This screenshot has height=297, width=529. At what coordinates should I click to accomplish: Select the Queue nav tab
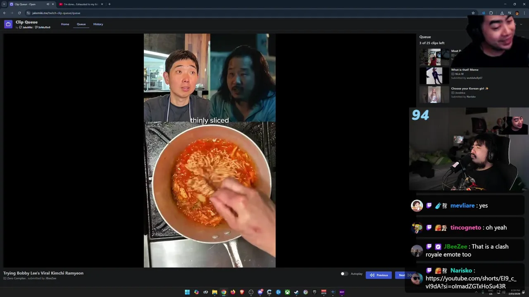pyautogui.click(x=81, y=24)
